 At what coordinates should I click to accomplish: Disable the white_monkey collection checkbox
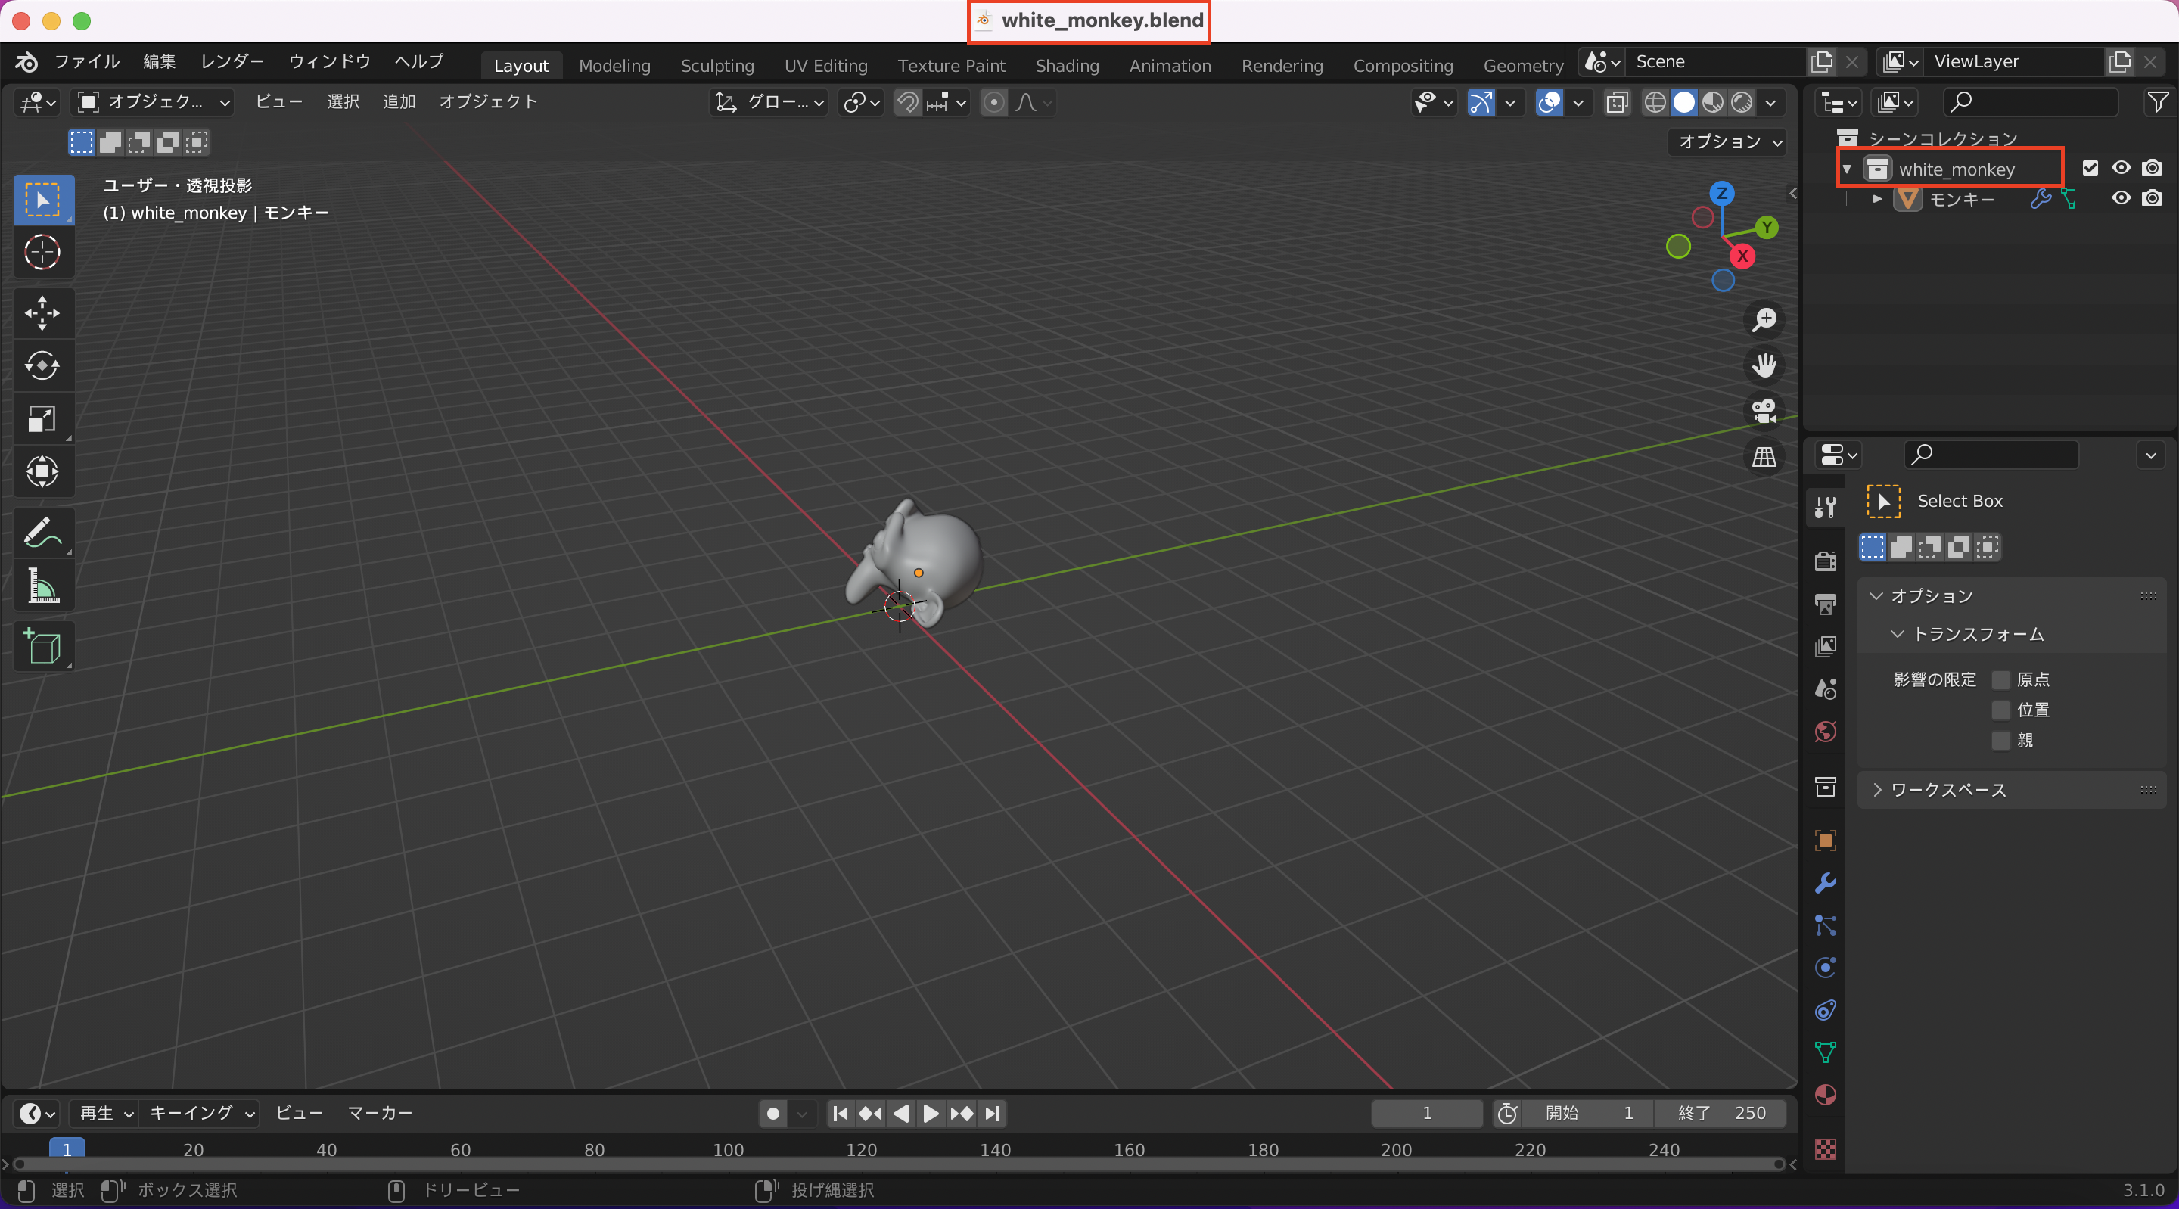[x=2091, y=167]
